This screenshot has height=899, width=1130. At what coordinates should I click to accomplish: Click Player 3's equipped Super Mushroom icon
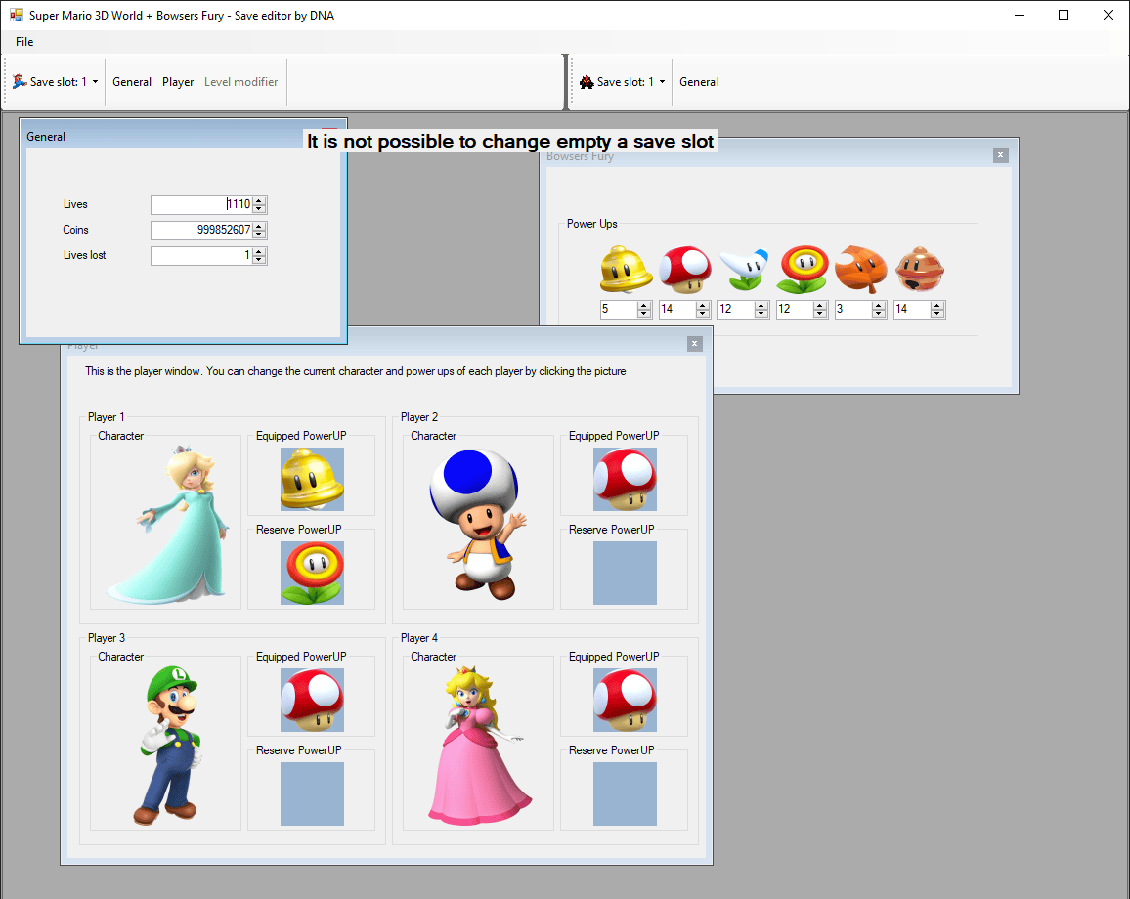coord(312,700)
